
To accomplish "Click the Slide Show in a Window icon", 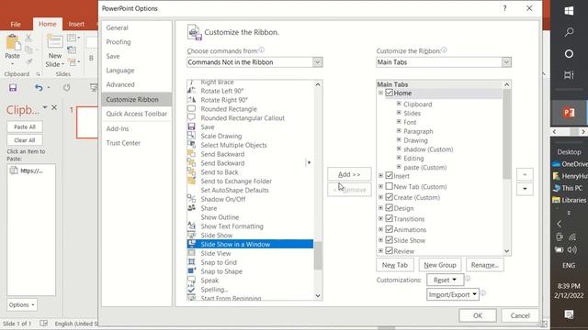I will pos(192,244).
